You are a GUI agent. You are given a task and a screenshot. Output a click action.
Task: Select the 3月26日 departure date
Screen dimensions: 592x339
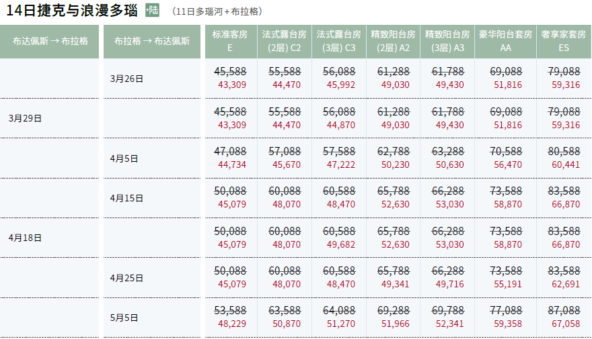coord(126,79)
